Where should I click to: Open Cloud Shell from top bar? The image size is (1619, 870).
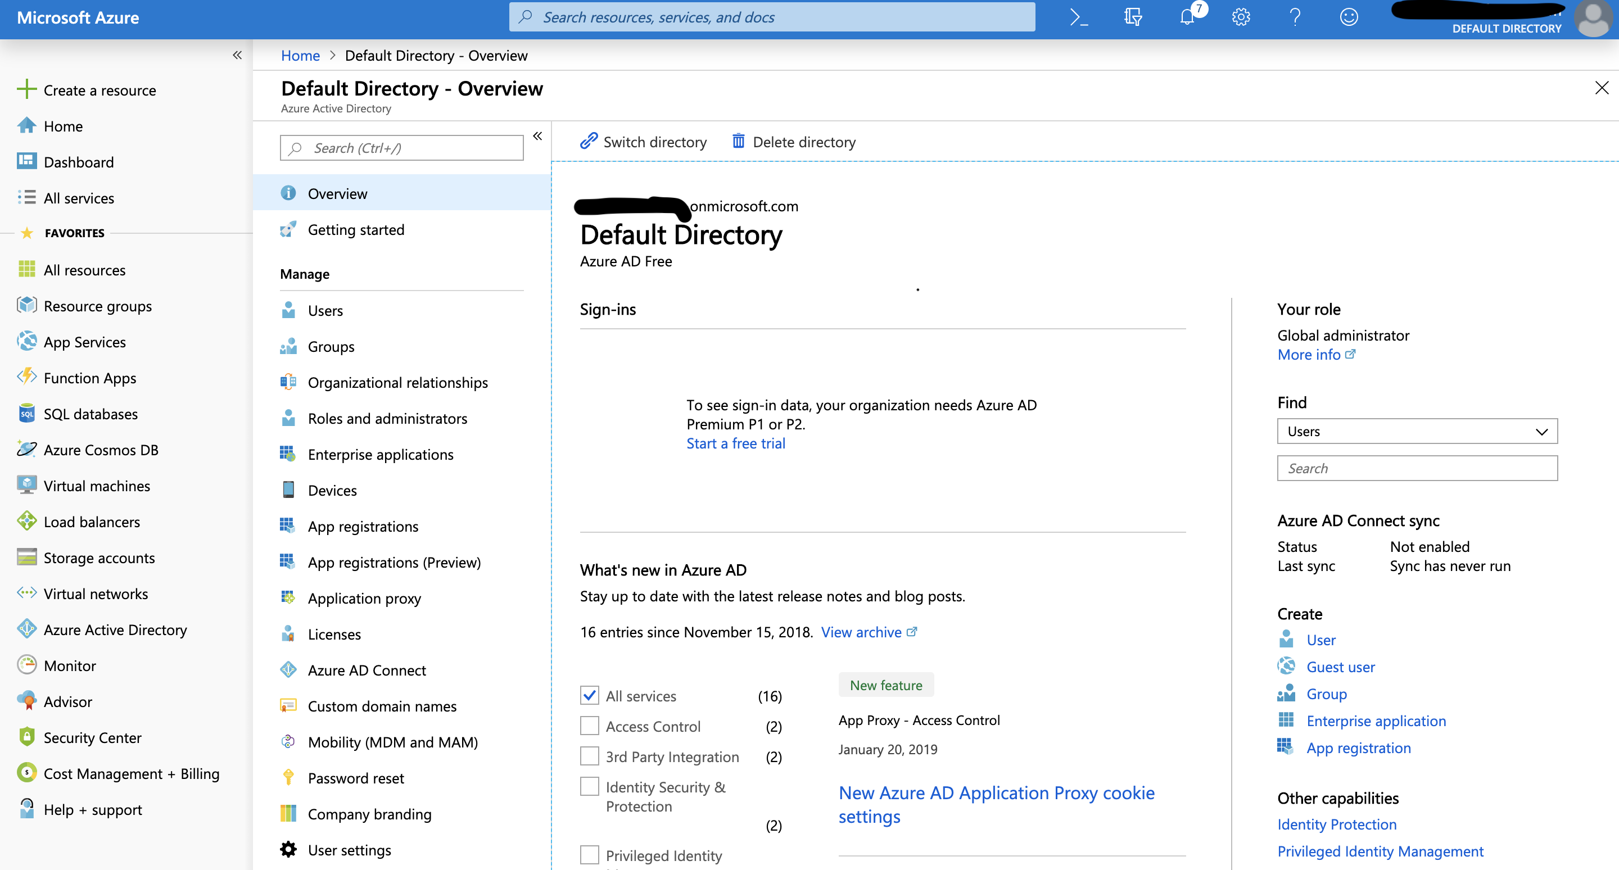[1079, 17]
